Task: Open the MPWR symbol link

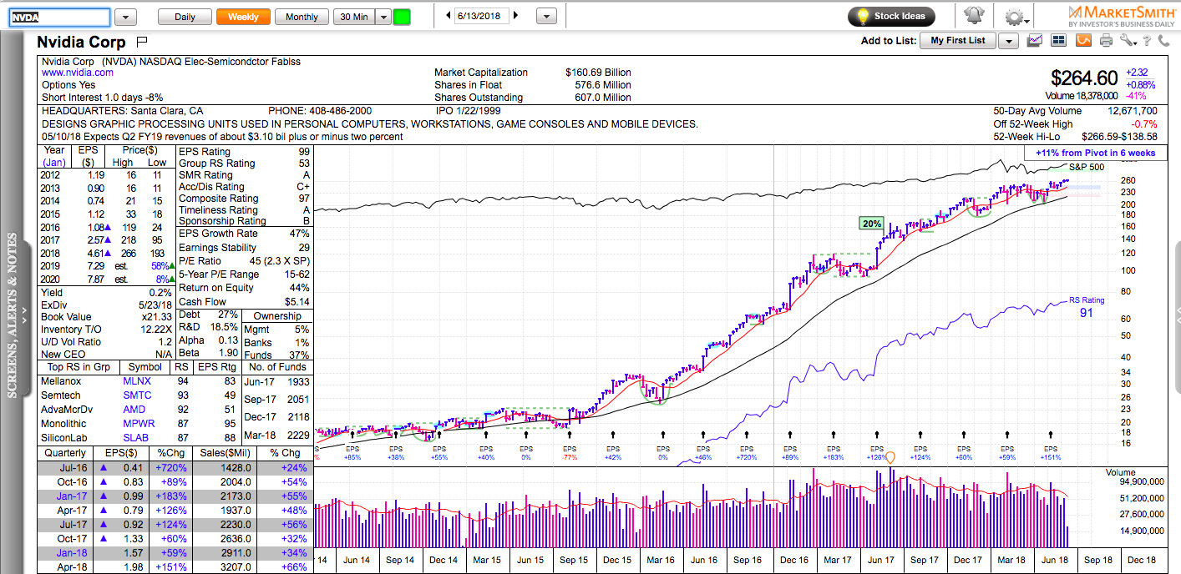Action: click(139, 423)
